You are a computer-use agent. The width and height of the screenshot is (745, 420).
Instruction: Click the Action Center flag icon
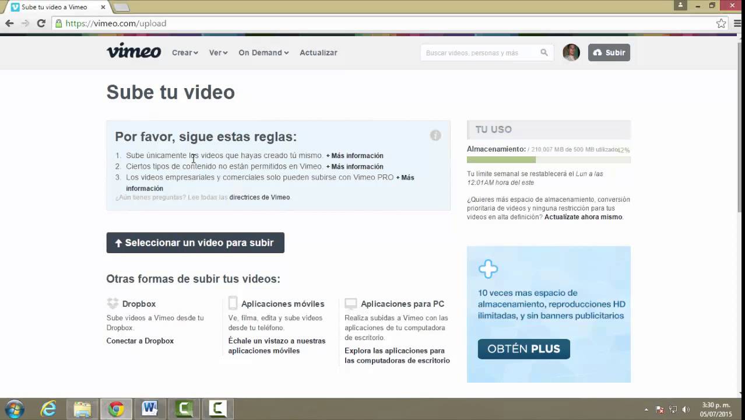pos(660,409)
